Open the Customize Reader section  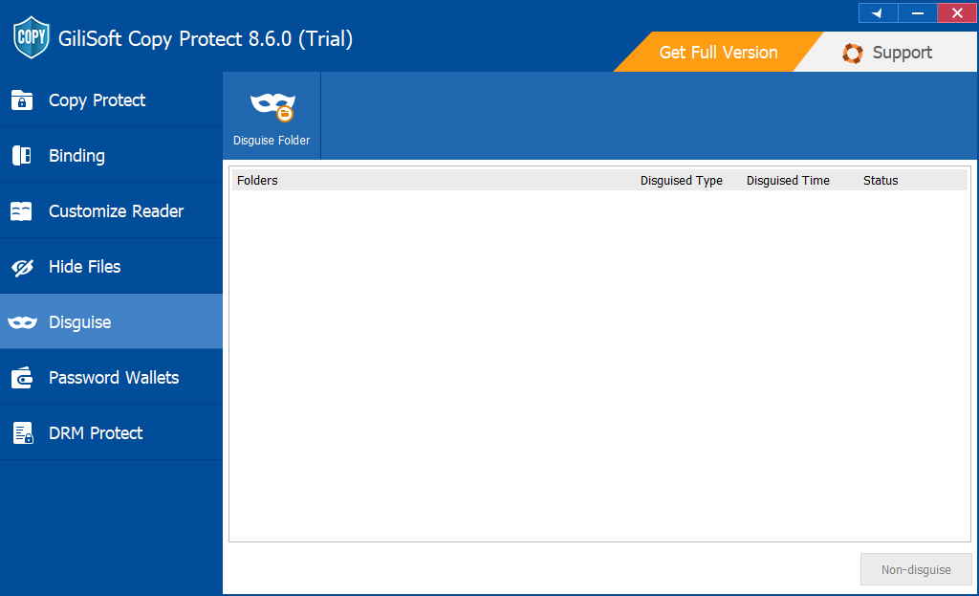pos(111,211)
